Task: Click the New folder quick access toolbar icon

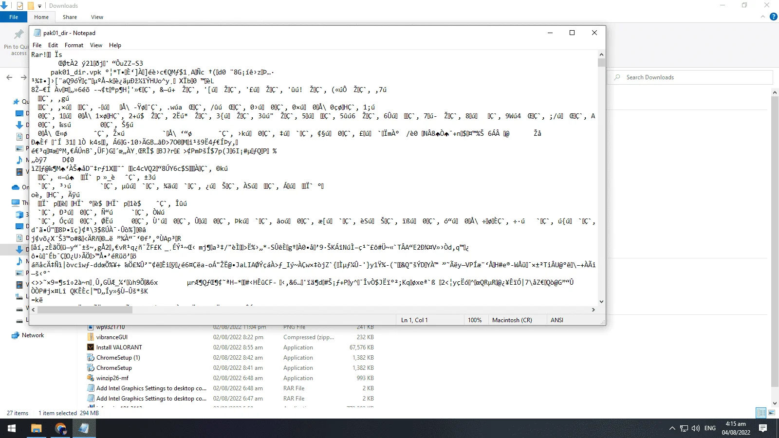Action: click(x=31, y=6)
